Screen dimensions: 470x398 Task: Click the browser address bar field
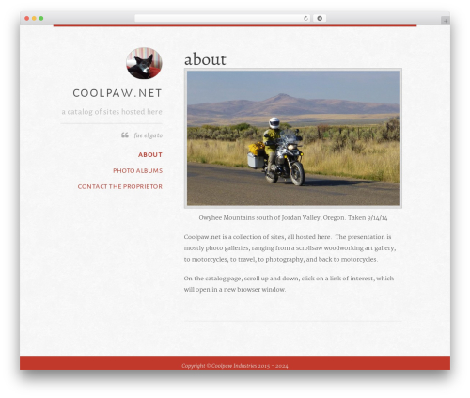[x=223, y=18]
